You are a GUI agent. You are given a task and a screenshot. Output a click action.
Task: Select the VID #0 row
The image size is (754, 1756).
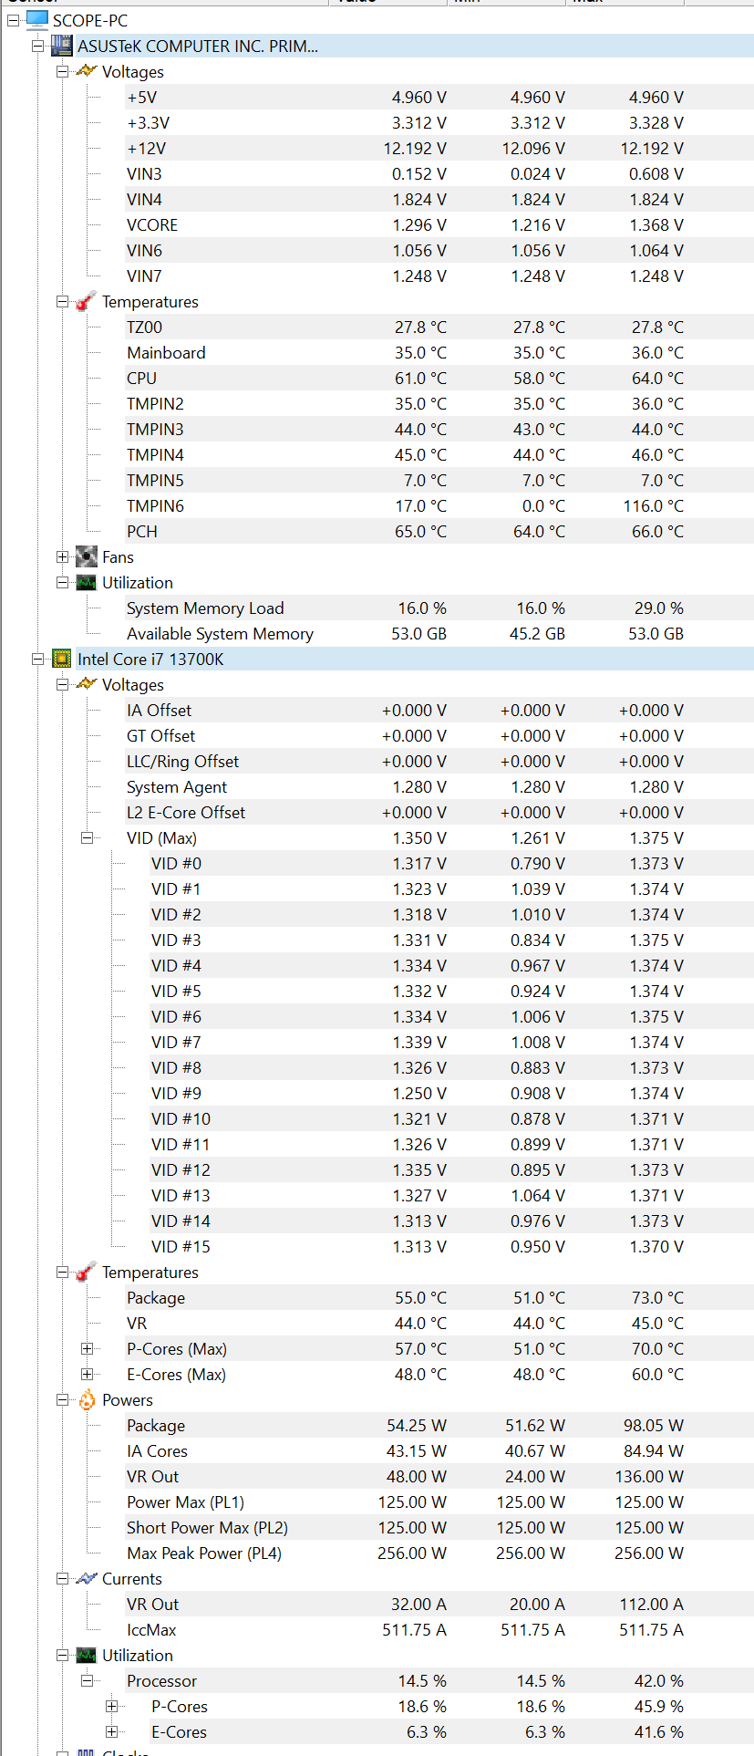(451, 863)
